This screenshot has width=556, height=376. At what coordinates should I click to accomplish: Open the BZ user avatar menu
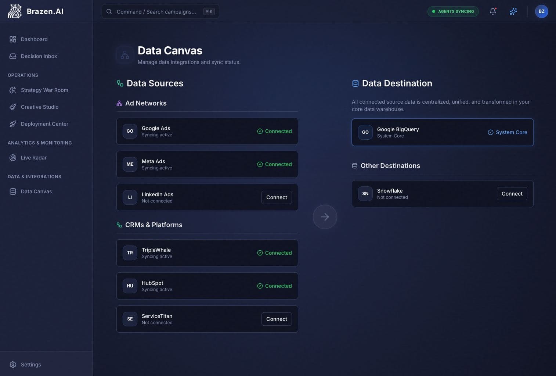coord(541,11)
